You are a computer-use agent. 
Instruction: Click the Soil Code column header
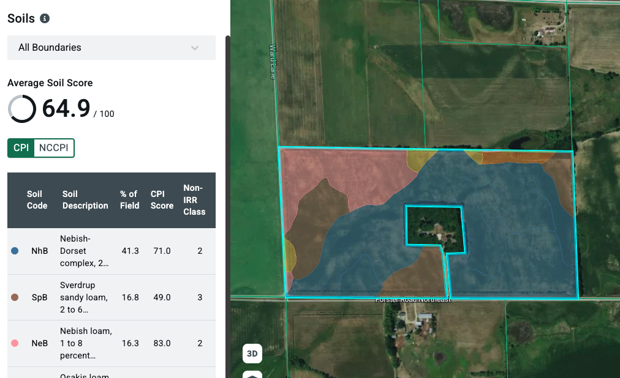(37, 200)
